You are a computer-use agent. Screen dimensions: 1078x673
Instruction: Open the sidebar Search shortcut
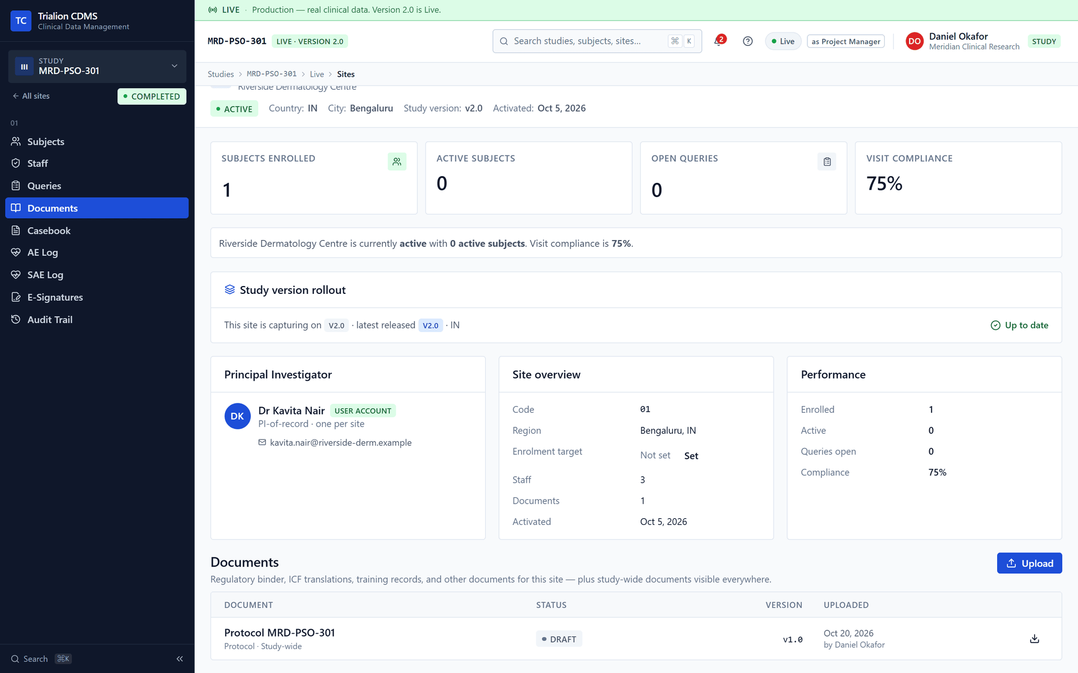click(41, 659)
